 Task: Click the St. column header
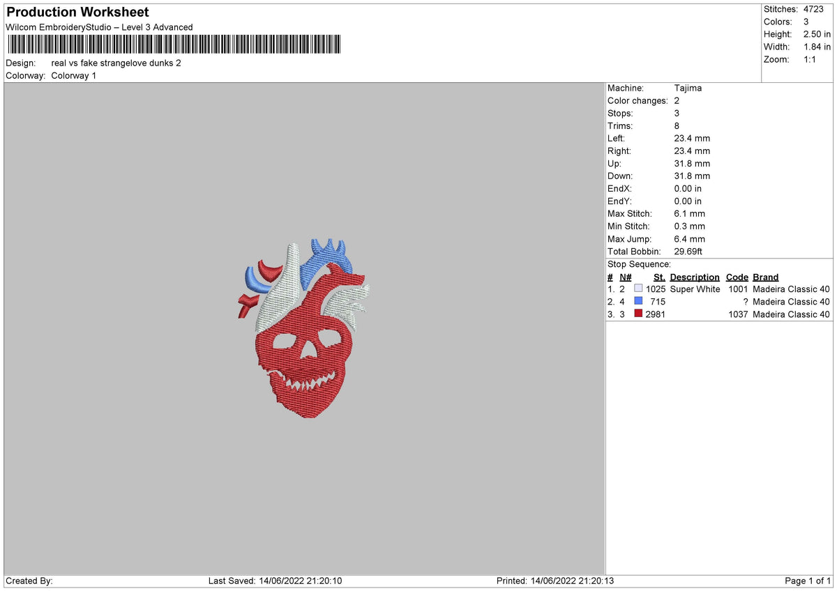(659, 277)
